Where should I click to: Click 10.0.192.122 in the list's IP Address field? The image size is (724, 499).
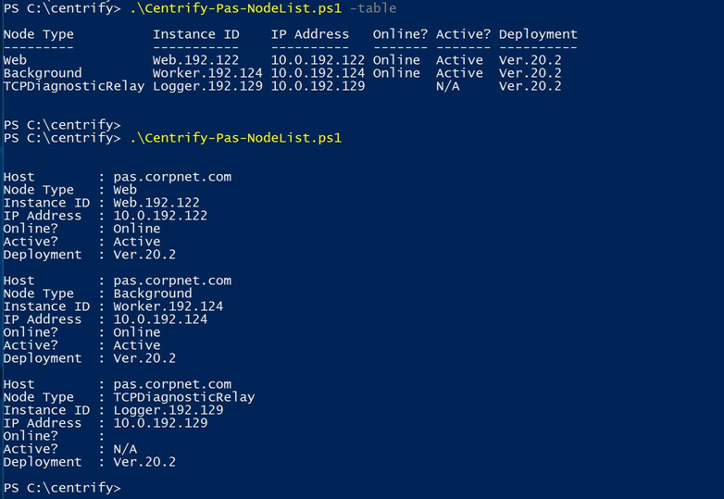(160, 216)
